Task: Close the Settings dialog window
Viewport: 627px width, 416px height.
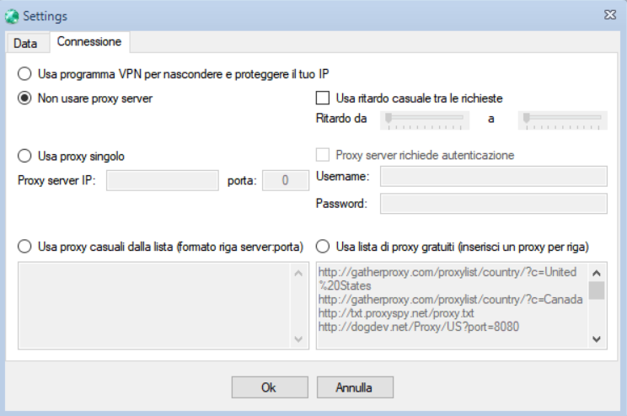Action: pyautogui.click(x=610, y=15)
